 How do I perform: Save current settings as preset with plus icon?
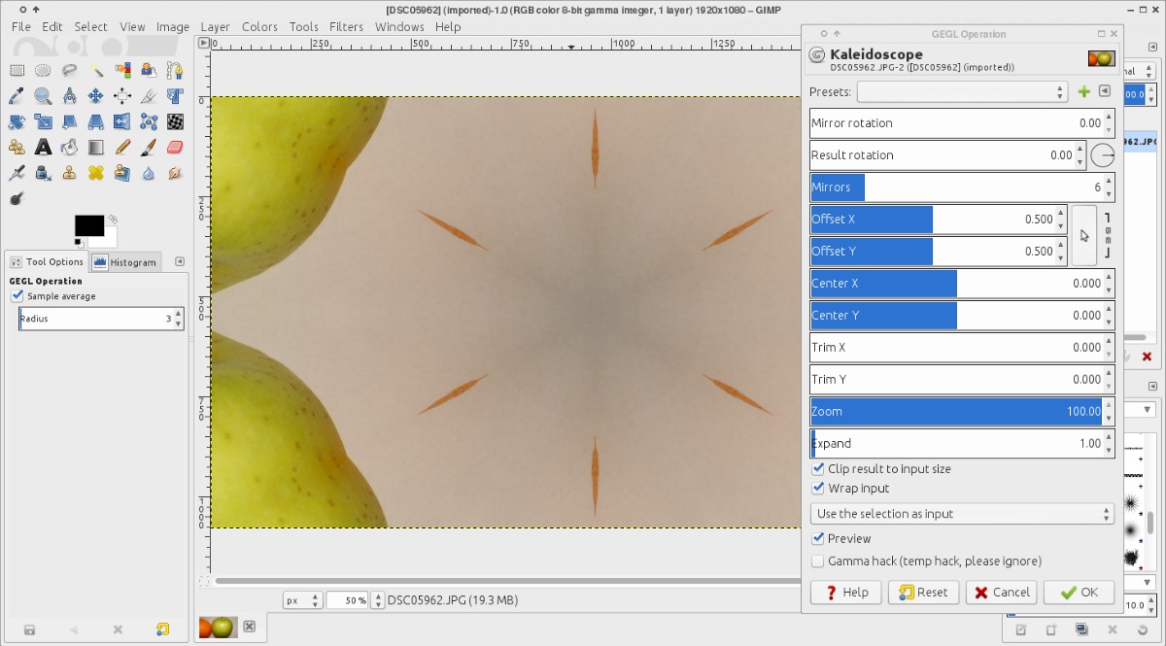pyautogui.click(x=1084, y=91)
